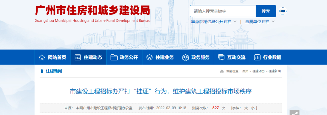Click 首页 in the breadcrumb

[245, 71]
